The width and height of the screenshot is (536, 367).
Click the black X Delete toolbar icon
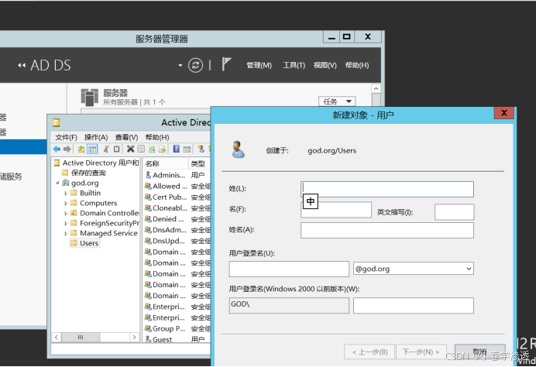pyautogui.click(x=131, y=149)
